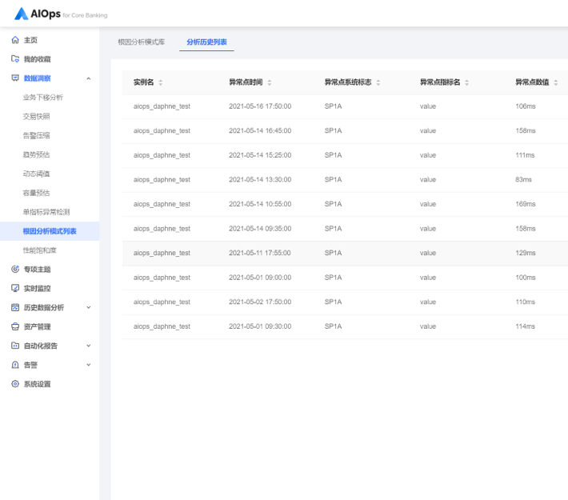The width and height of the screenshot is (568, 500).
Task: Open 主页 in the sidebar
Action: (x=30, y=40)
